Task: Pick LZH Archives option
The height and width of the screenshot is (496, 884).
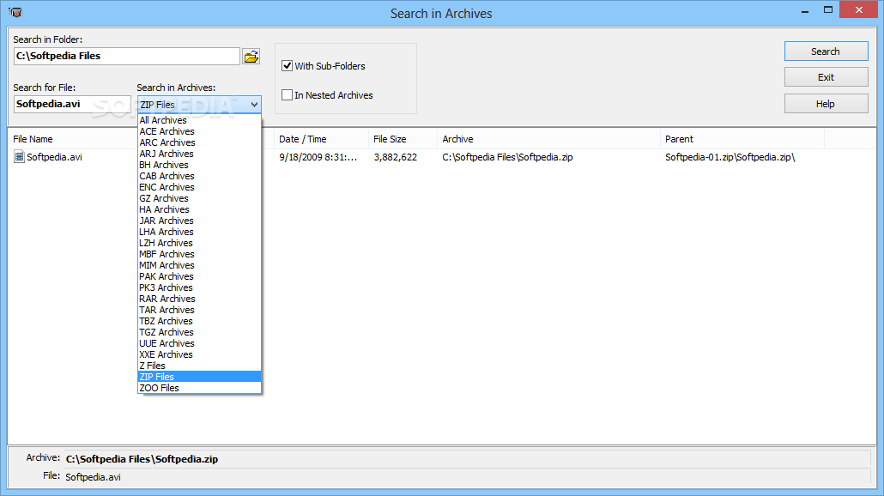Action: pos(200,243)
